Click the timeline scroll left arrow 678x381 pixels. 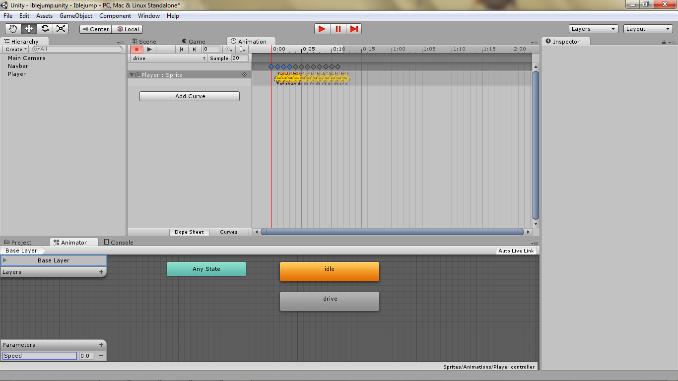256,232
